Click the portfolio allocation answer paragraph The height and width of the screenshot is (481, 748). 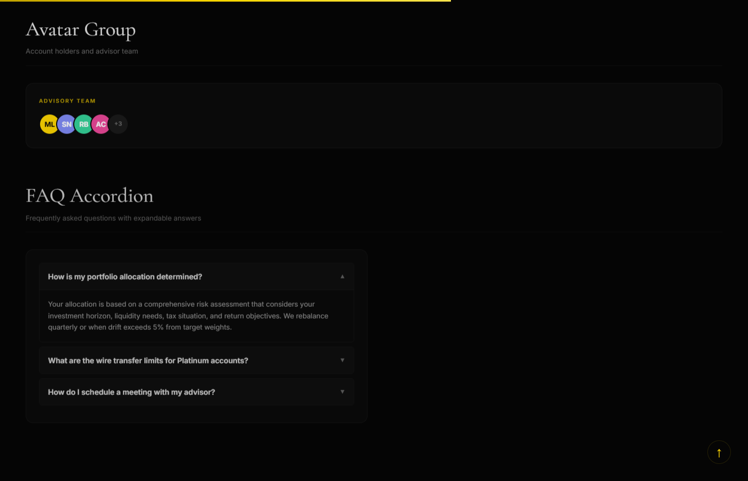(x=188, y=316)
